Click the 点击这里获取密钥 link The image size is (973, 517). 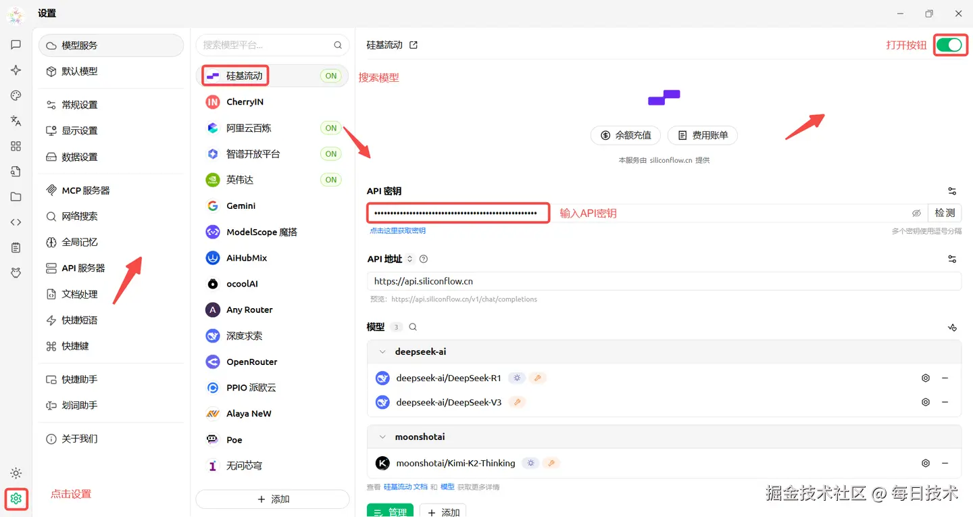pyautogui.click(x=397, y=230)
